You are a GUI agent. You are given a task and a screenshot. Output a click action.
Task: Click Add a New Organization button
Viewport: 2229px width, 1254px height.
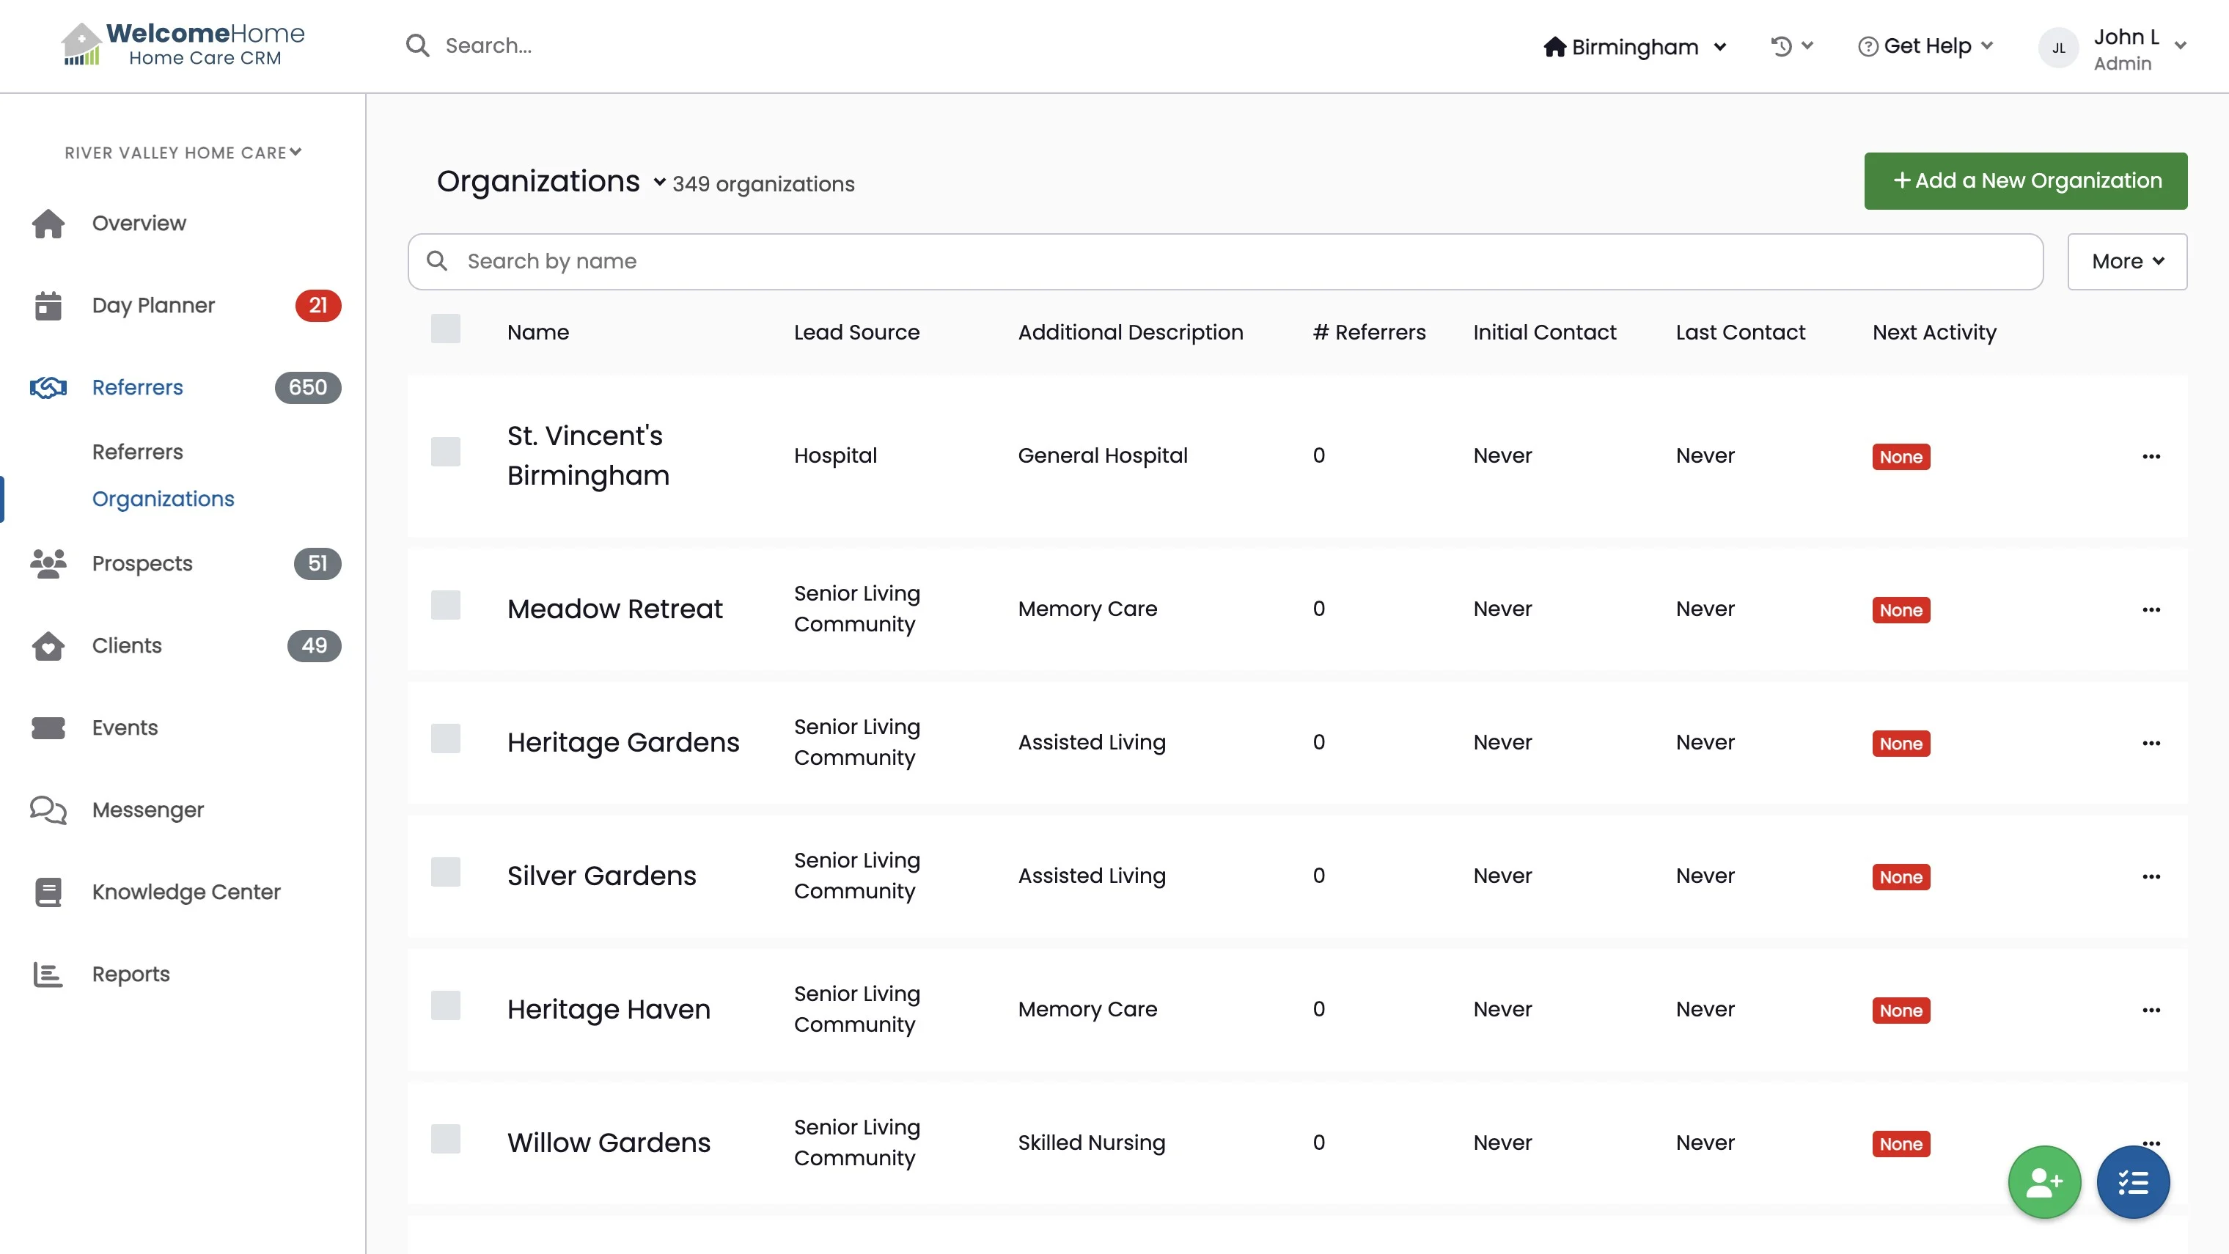[x=2024, y=181]
